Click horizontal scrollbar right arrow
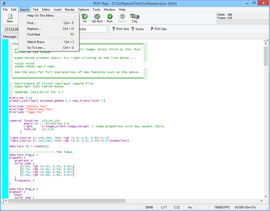Viewport: 270px width, 211px height. coord(261,201)
